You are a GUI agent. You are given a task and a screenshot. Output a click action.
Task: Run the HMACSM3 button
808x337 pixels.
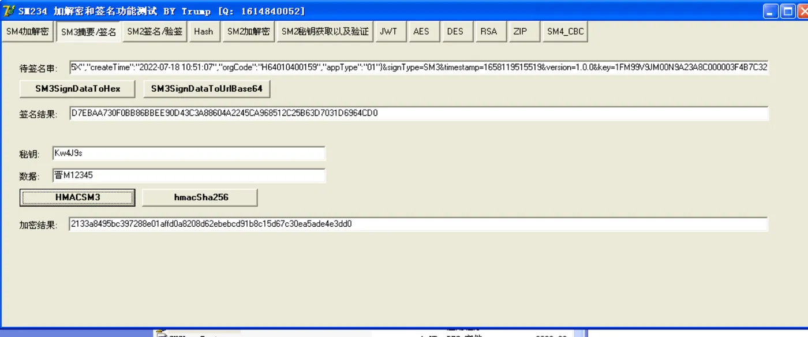(77, 197)
